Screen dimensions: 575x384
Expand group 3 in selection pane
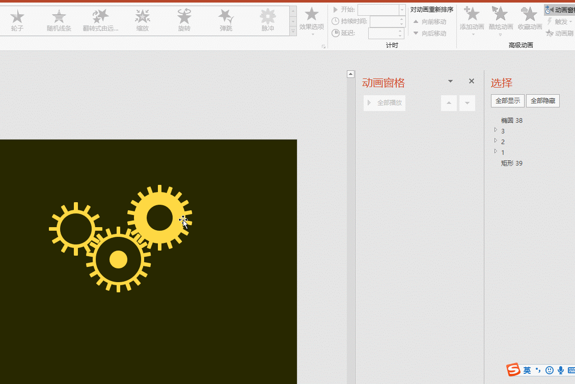click(496, 130)
